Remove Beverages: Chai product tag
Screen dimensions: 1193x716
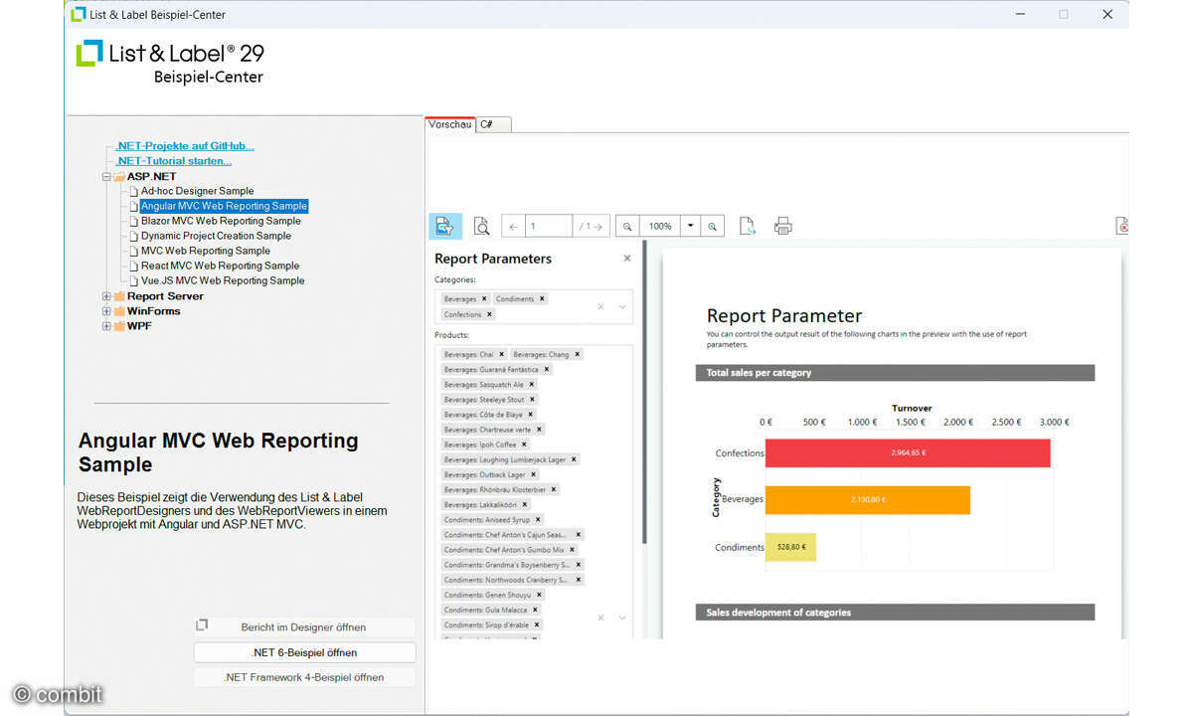coord(501,354)
